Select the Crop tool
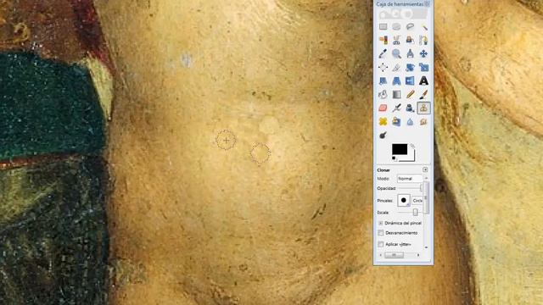Viewport: 543px width, 305px height. [396, 68]
